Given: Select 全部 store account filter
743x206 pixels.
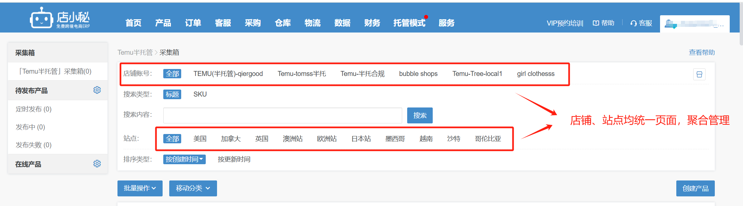Looking at the screenshot, I should click(172, 74).
